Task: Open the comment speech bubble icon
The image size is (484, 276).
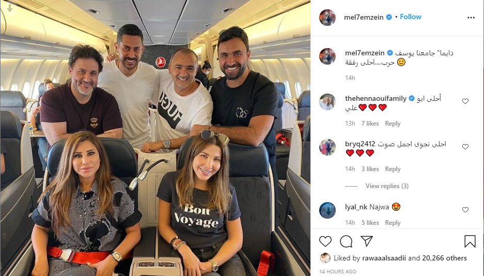Action: pyautogui.click(x=346, y=241)
